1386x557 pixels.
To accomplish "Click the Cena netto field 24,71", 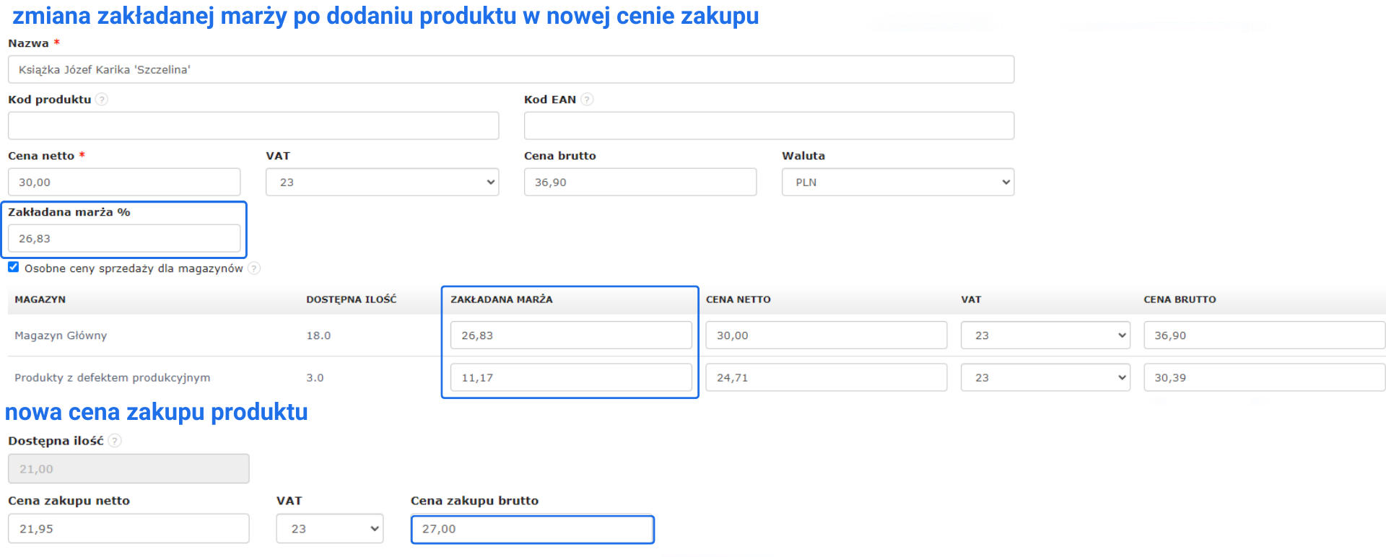I will [827, 377].
